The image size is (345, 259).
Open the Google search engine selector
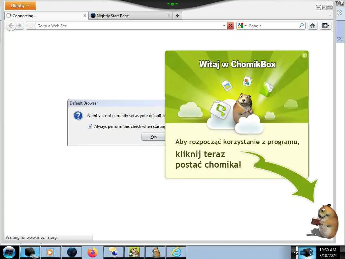coord(242,26)
